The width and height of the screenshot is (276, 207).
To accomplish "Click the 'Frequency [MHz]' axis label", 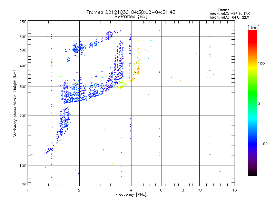I will (x=131, y=195).
